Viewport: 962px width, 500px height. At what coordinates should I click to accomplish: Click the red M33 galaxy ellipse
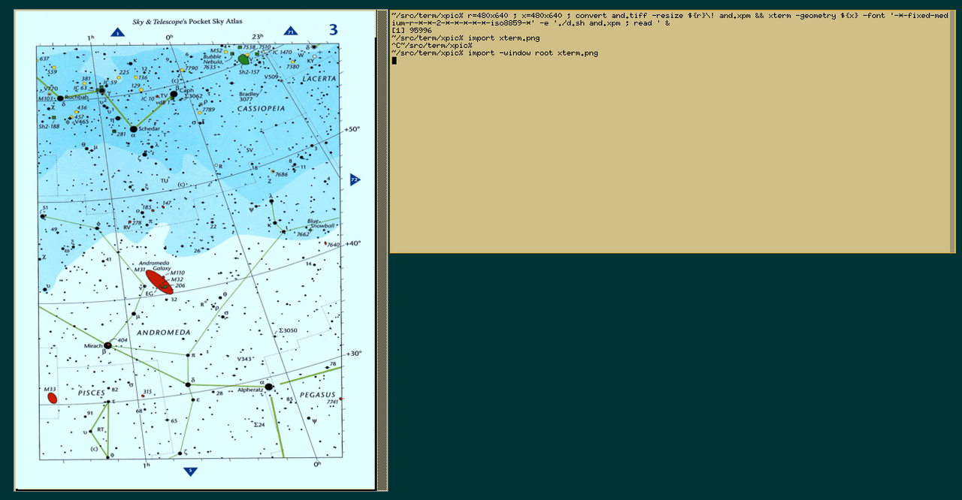click(53, 398)
